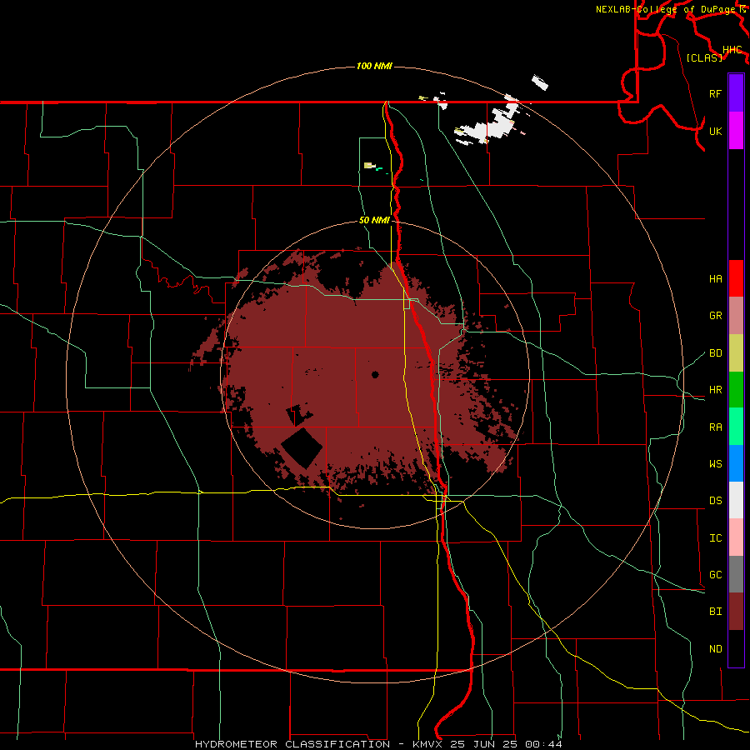The image size is (750, 750).
Task: Click the UK magenta legend swatch
Action: [736, 131]
